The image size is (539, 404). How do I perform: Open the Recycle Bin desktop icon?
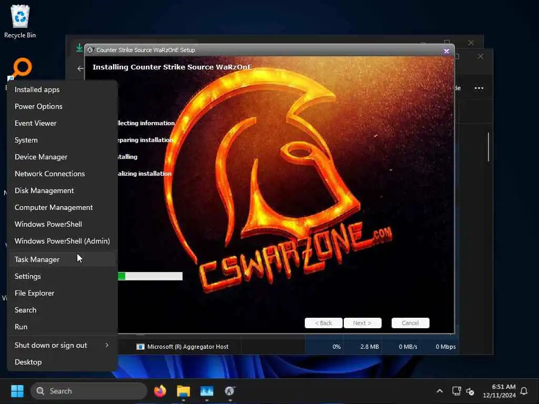click(x=20, y=21)
